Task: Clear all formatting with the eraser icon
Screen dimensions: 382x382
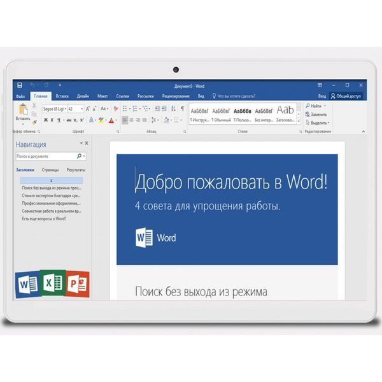Action: click(116, 109)
